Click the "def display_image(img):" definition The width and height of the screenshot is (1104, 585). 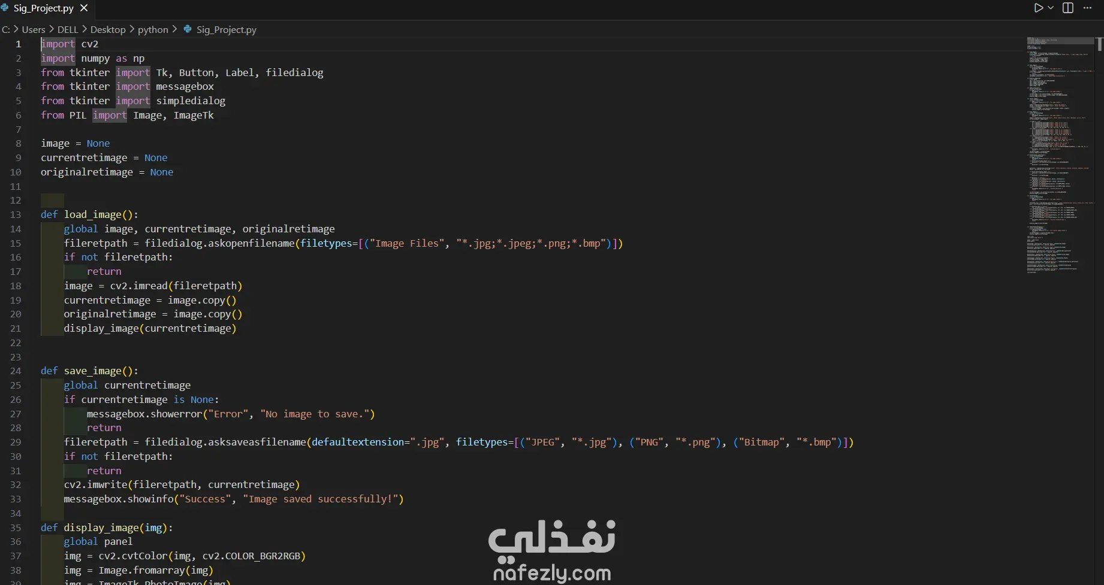107,528
